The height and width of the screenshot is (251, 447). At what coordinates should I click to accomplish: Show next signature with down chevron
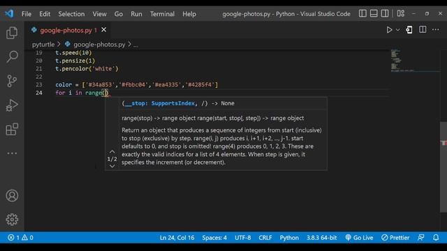[112, 166]
